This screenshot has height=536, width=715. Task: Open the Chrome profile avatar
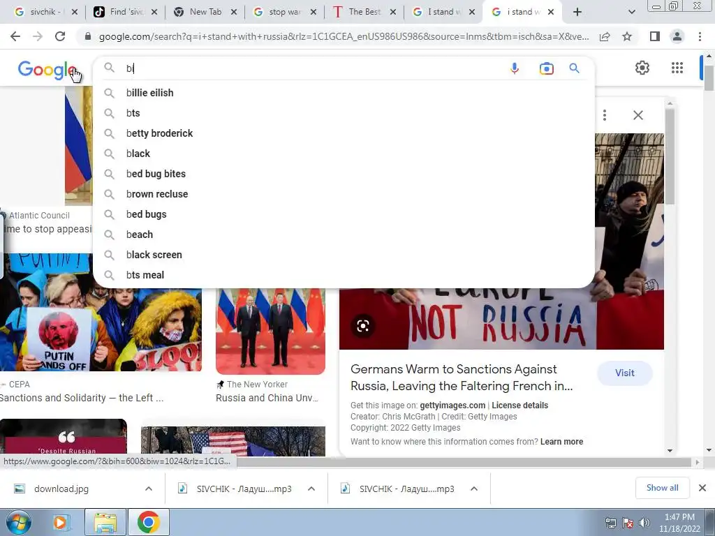pos(677,36)
